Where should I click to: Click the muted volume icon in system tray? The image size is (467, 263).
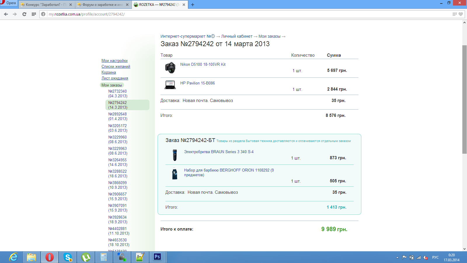tap(426, 257)
